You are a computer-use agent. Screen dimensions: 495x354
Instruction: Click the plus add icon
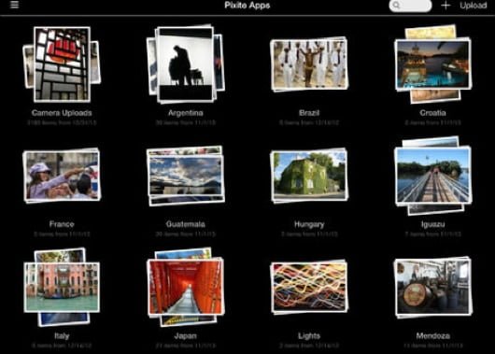(445, 6)
